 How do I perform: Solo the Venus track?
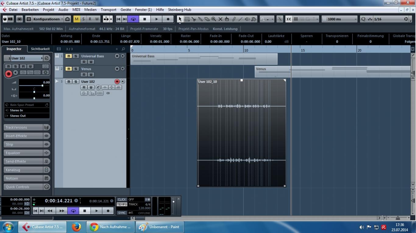pyautogui.click(x=76, y=69)
